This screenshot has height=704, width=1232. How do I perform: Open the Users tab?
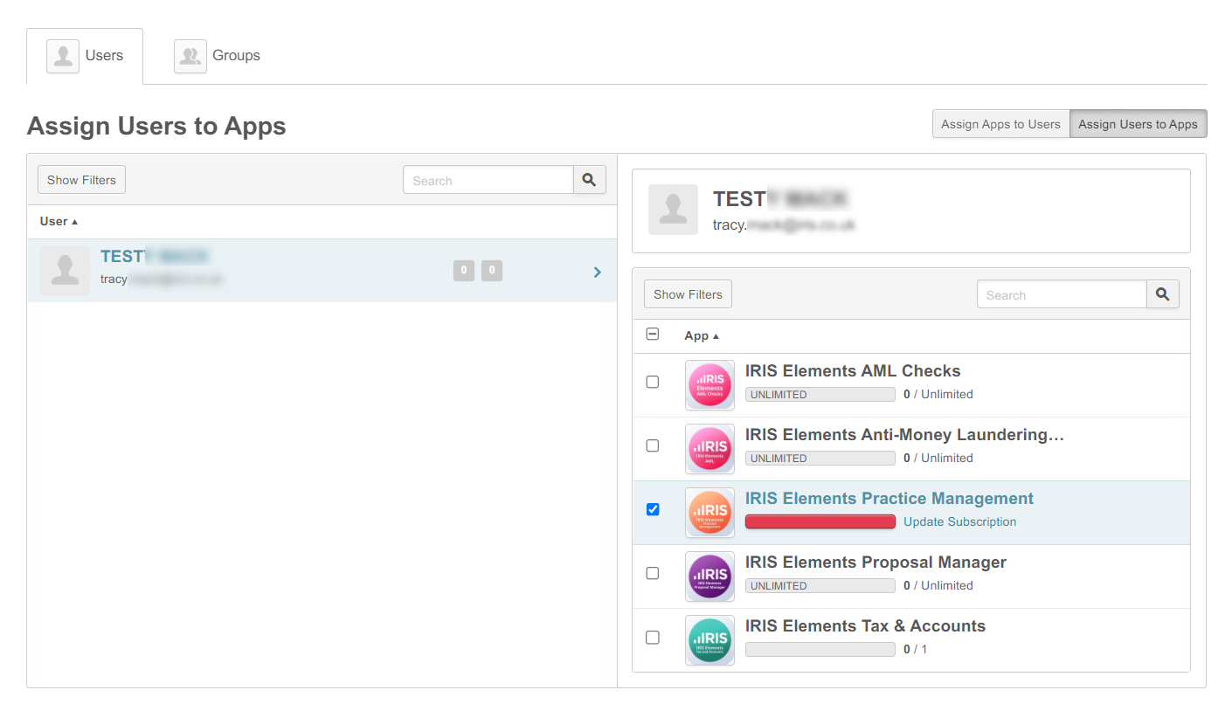(86, 56)
